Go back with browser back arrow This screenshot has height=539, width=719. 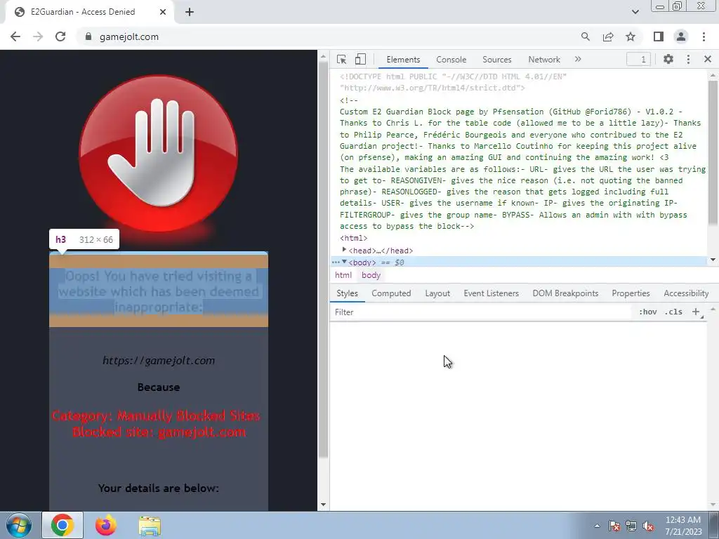[15, 36]
